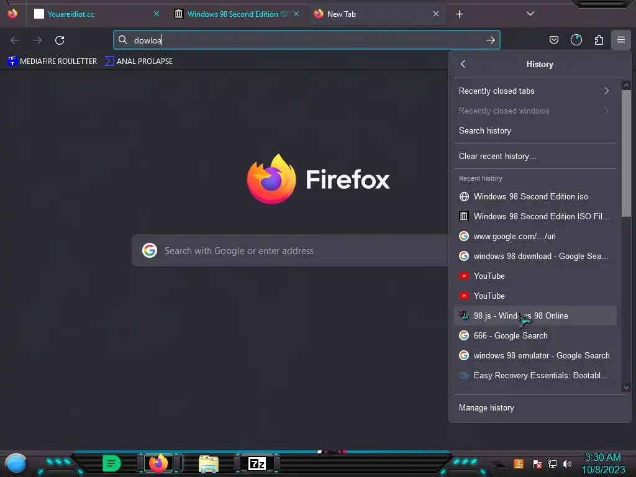Close the Windows 98 Second Edition tab
The image size is (636, 477).
(x=296, y=14)
